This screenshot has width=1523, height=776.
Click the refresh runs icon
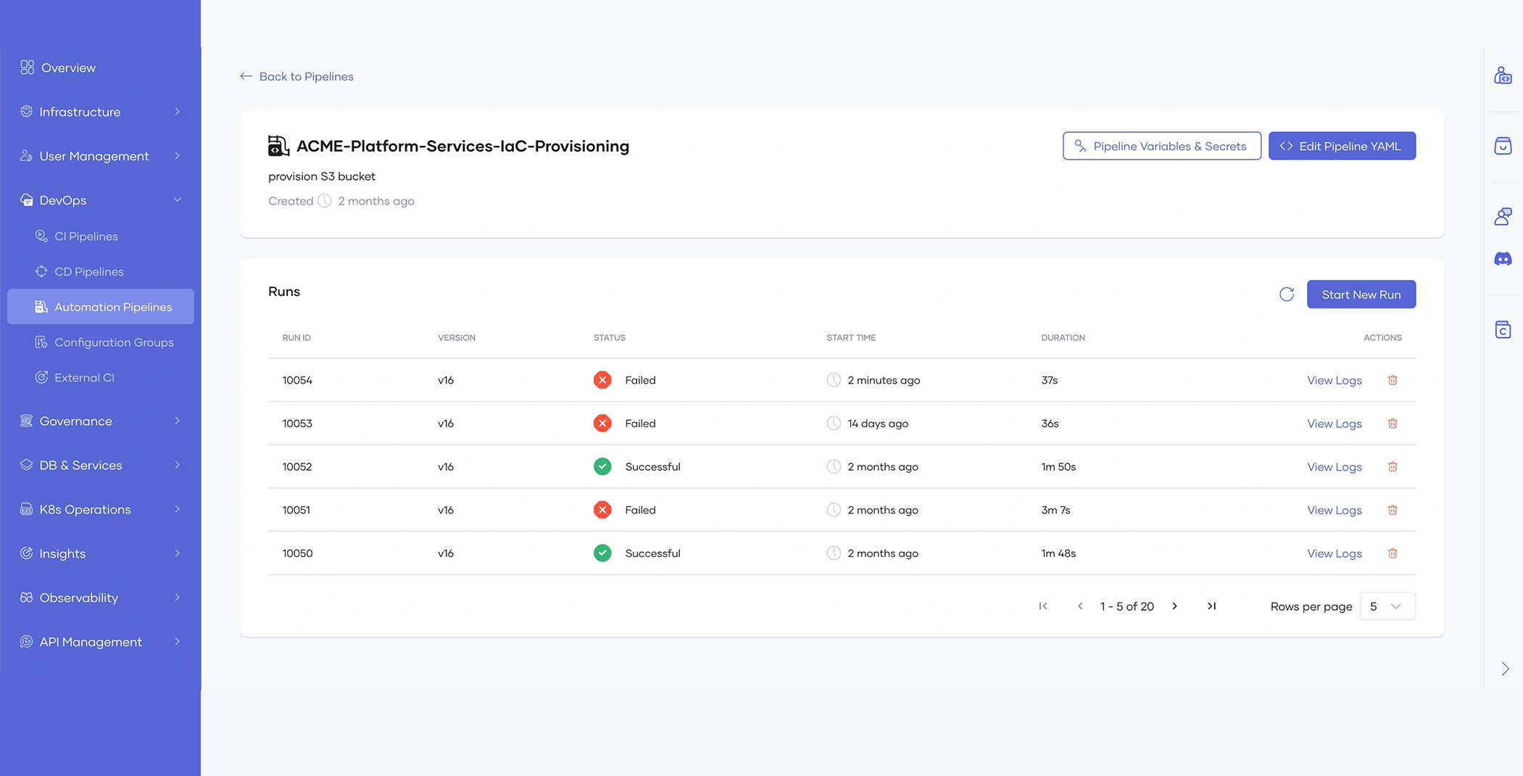1286,294
